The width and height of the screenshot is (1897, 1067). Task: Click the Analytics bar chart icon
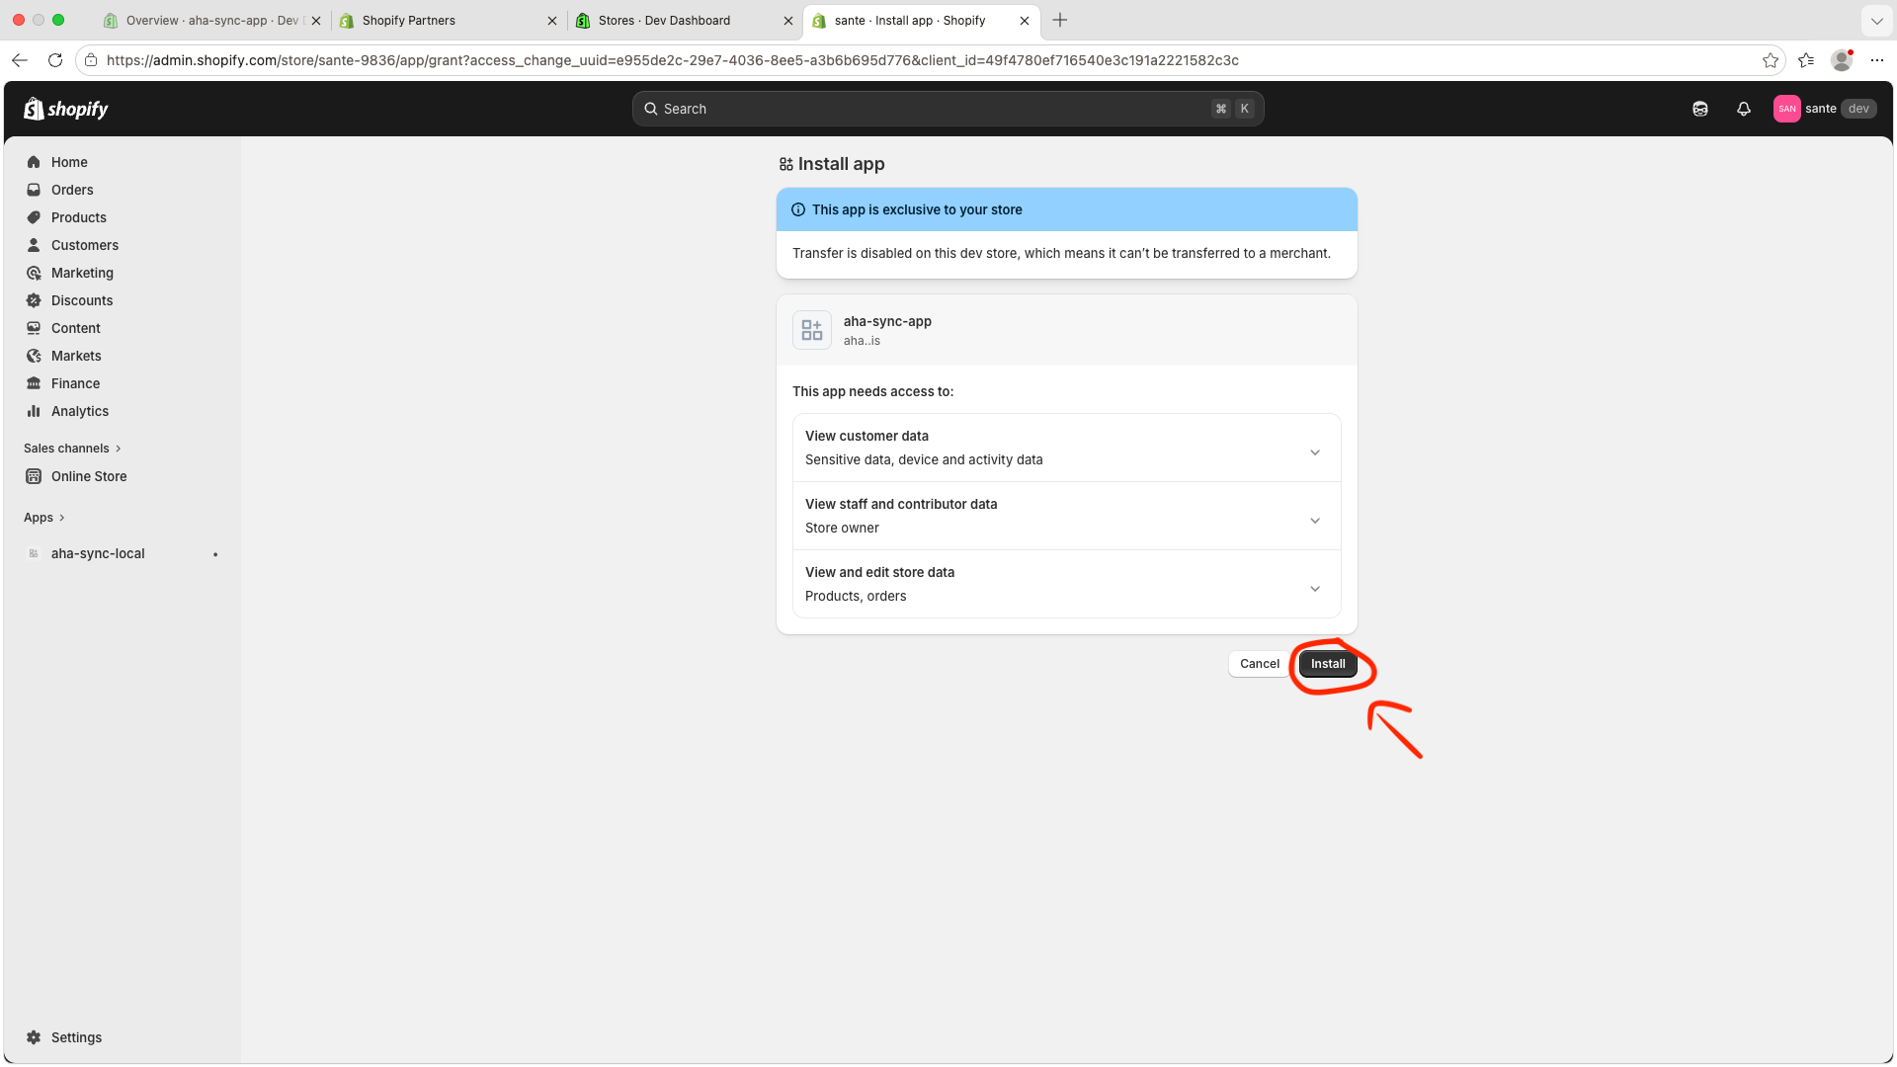pyautogui.click(x=34, y=411)
